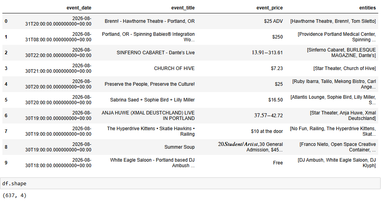The height and width of the screenshot is (201, 381).
Task: Click the SINFERNO CABARET - Dante's Live cell
Action: coord(155,52)
